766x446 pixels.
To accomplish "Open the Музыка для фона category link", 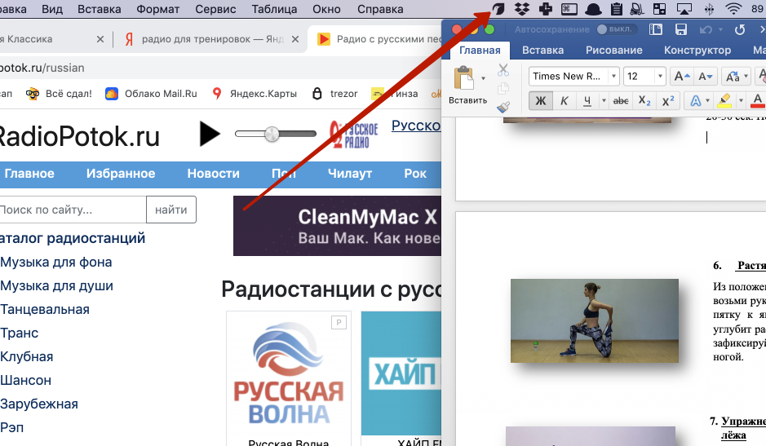I will 56,263.
